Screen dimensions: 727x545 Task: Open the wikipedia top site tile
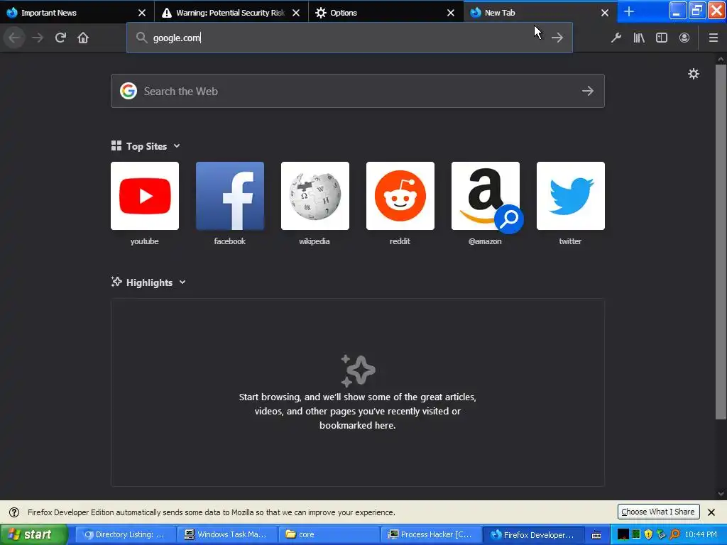315,196
